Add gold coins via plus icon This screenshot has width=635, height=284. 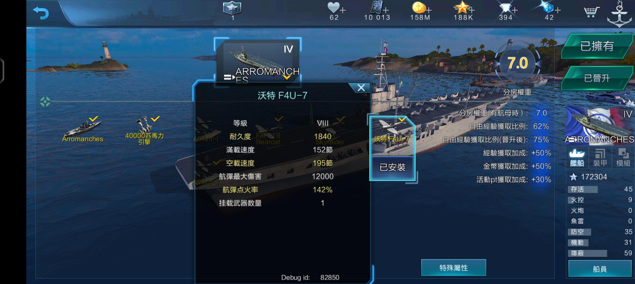pyautogui.click(x=429, y=11)
